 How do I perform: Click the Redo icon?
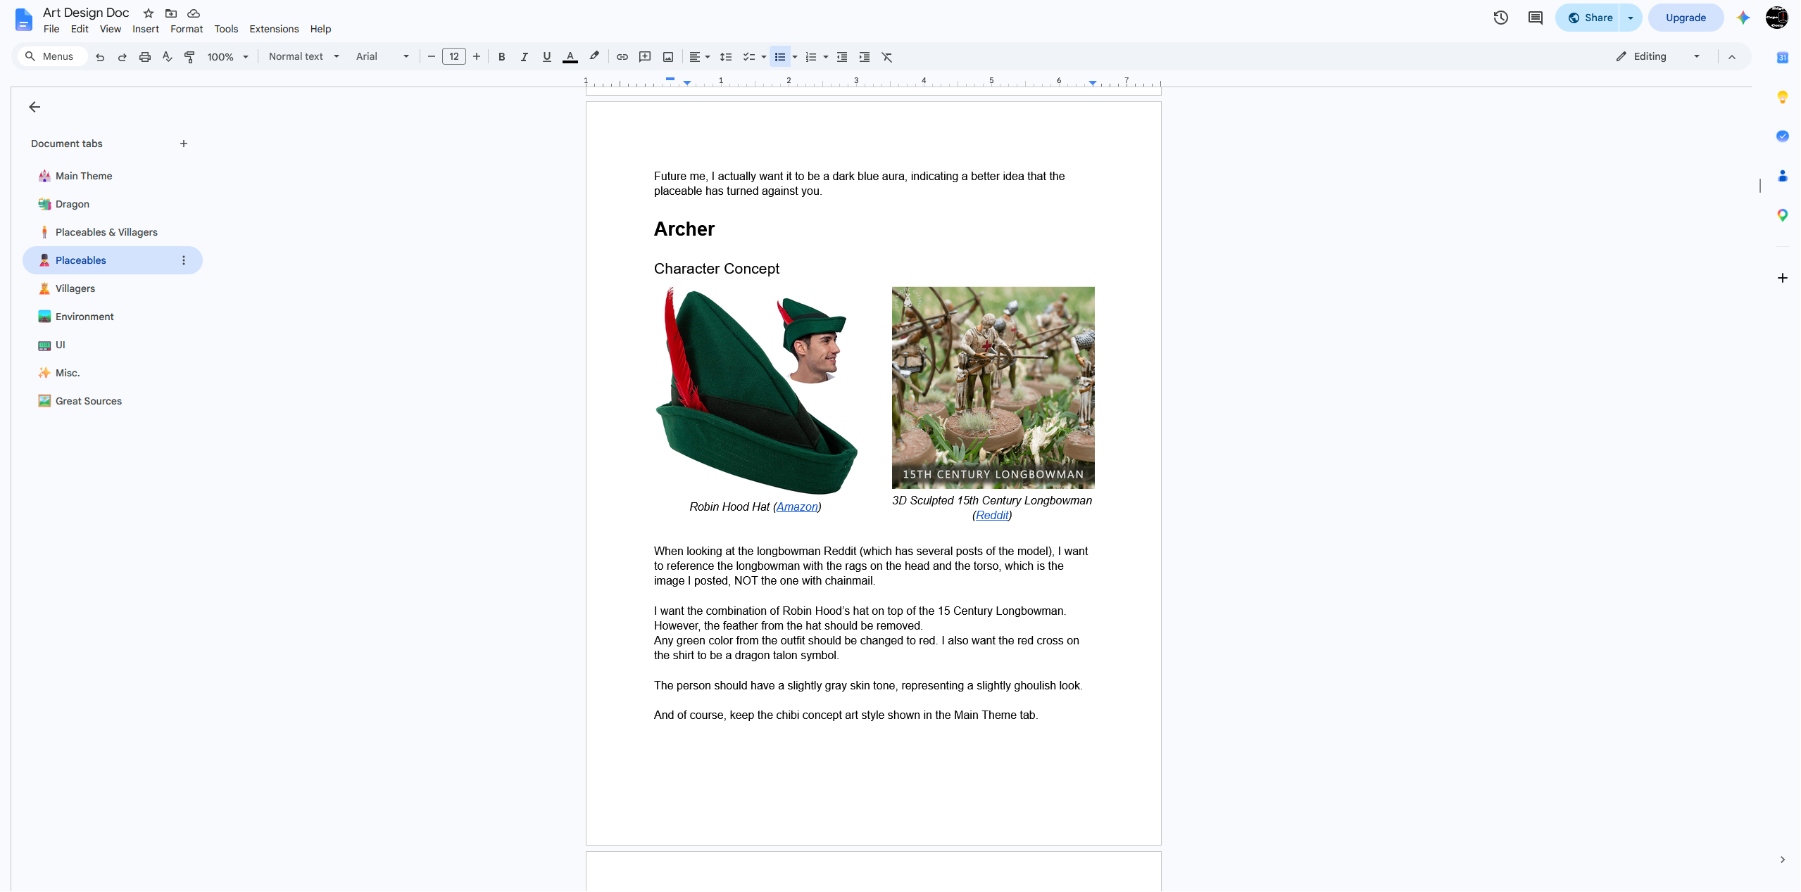pyautogui.click(x=122, y=57)
